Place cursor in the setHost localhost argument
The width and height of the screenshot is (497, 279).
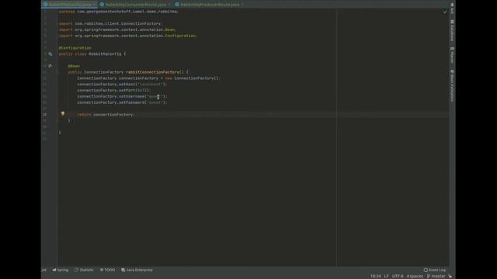(x=151, y=84)
